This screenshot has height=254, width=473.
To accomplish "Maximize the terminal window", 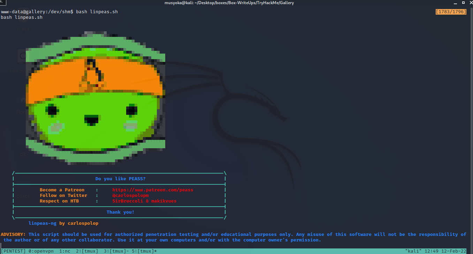I will (x=463, y=2).
